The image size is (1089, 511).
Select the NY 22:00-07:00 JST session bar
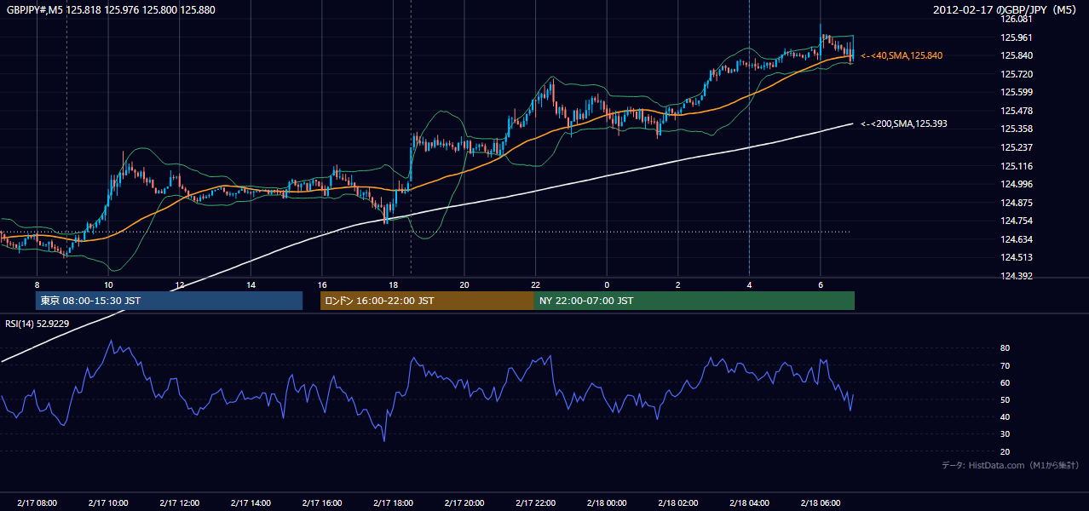pyautogui.click(x=694, y=301)
